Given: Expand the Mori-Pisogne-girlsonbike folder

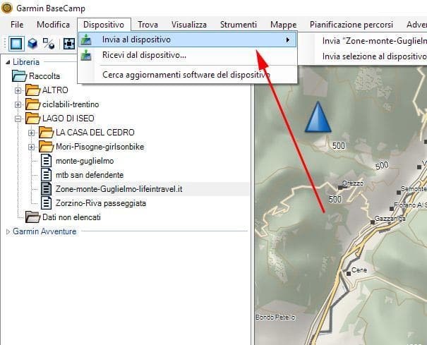Looking at the screenshot, I should pos(31,147).
